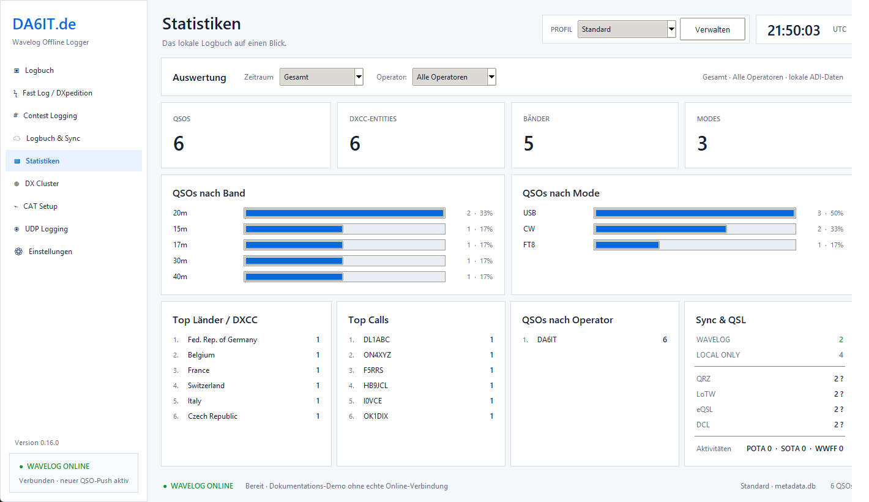Open the Zeitraum Gesamt dropdown
The width and height of the screenshot is (869, 502).
(x=321, y=77)
